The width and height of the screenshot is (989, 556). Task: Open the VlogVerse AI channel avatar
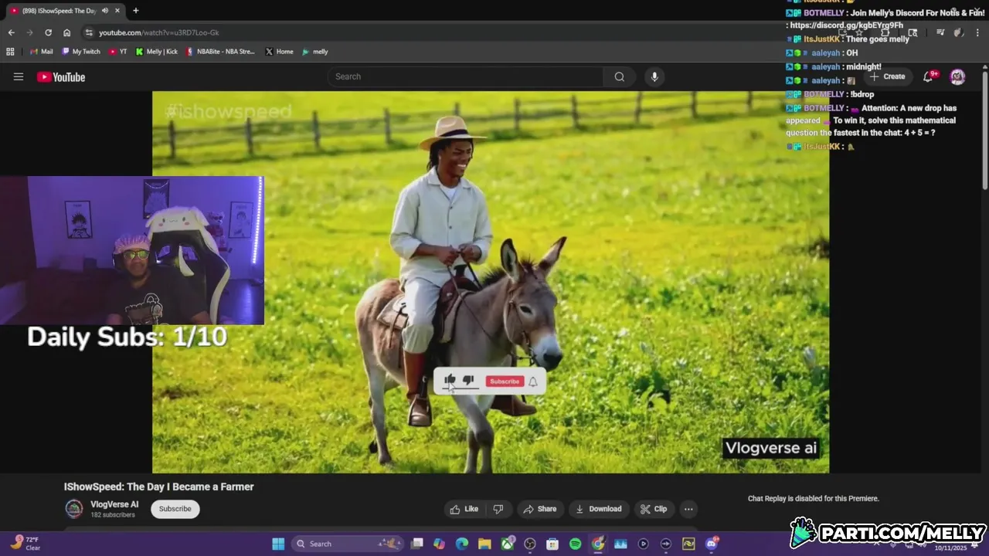73,509
